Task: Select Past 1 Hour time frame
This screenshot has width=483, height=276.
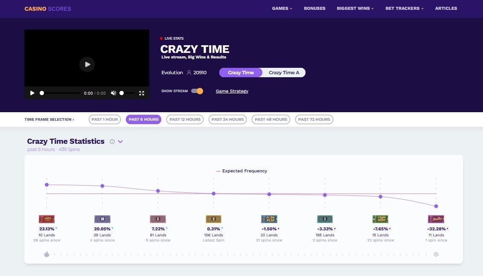Action: [x=105, y=119]
